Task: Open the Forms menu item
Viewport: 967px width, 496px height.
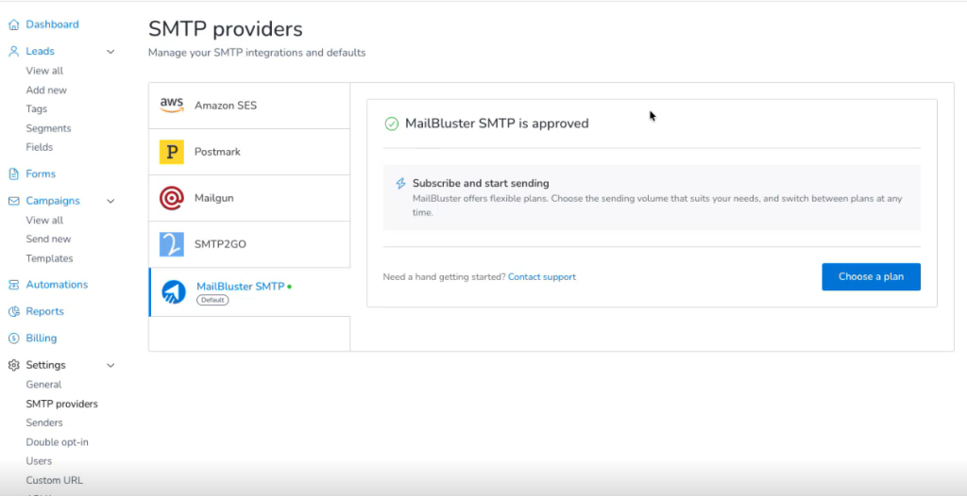Action: tap(41, 174)
